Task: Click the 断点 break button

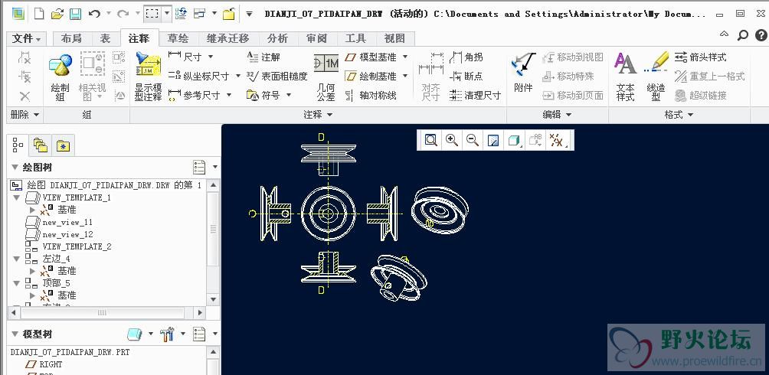Action: pyautogui.click(x=466, y=76)
